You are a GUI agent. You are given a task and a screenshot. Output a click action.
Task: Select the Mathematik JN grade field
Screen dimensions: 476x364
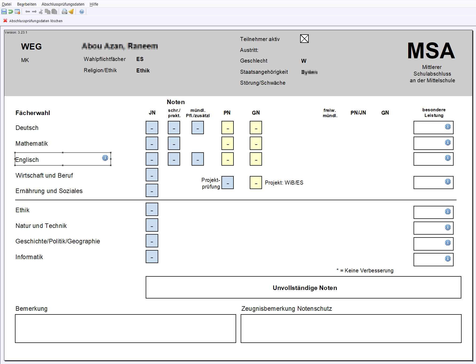click(152, 143)
